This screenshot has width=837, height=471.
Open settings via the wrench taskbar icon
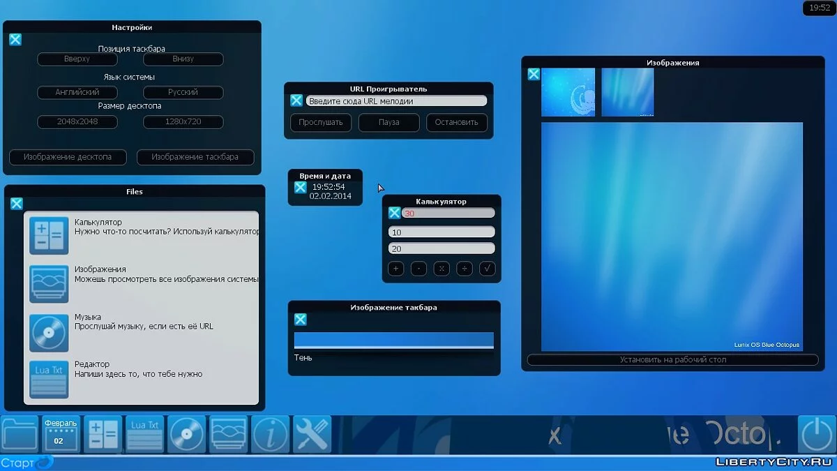click(x=312, y=435)
